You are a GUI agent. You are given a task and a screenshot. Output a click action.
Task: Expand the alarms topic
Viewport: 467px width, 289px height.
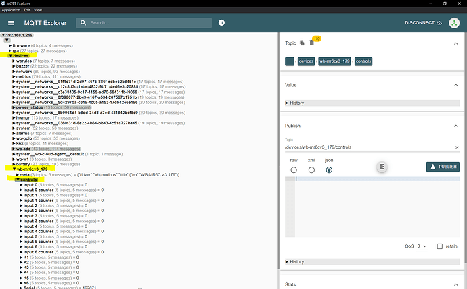click(x=14, y=134)
